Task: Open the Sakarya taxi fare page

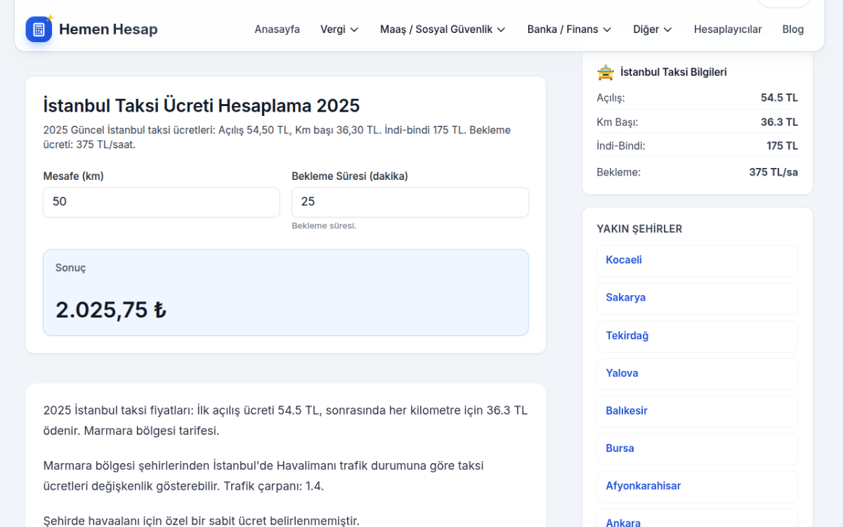Action: [625, 297]
